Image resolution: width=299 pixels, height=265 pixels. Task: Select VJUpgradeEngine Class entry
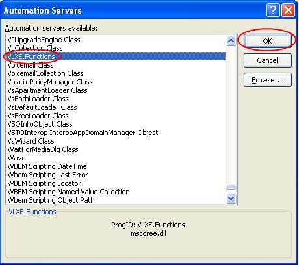(x=44, y=40)
